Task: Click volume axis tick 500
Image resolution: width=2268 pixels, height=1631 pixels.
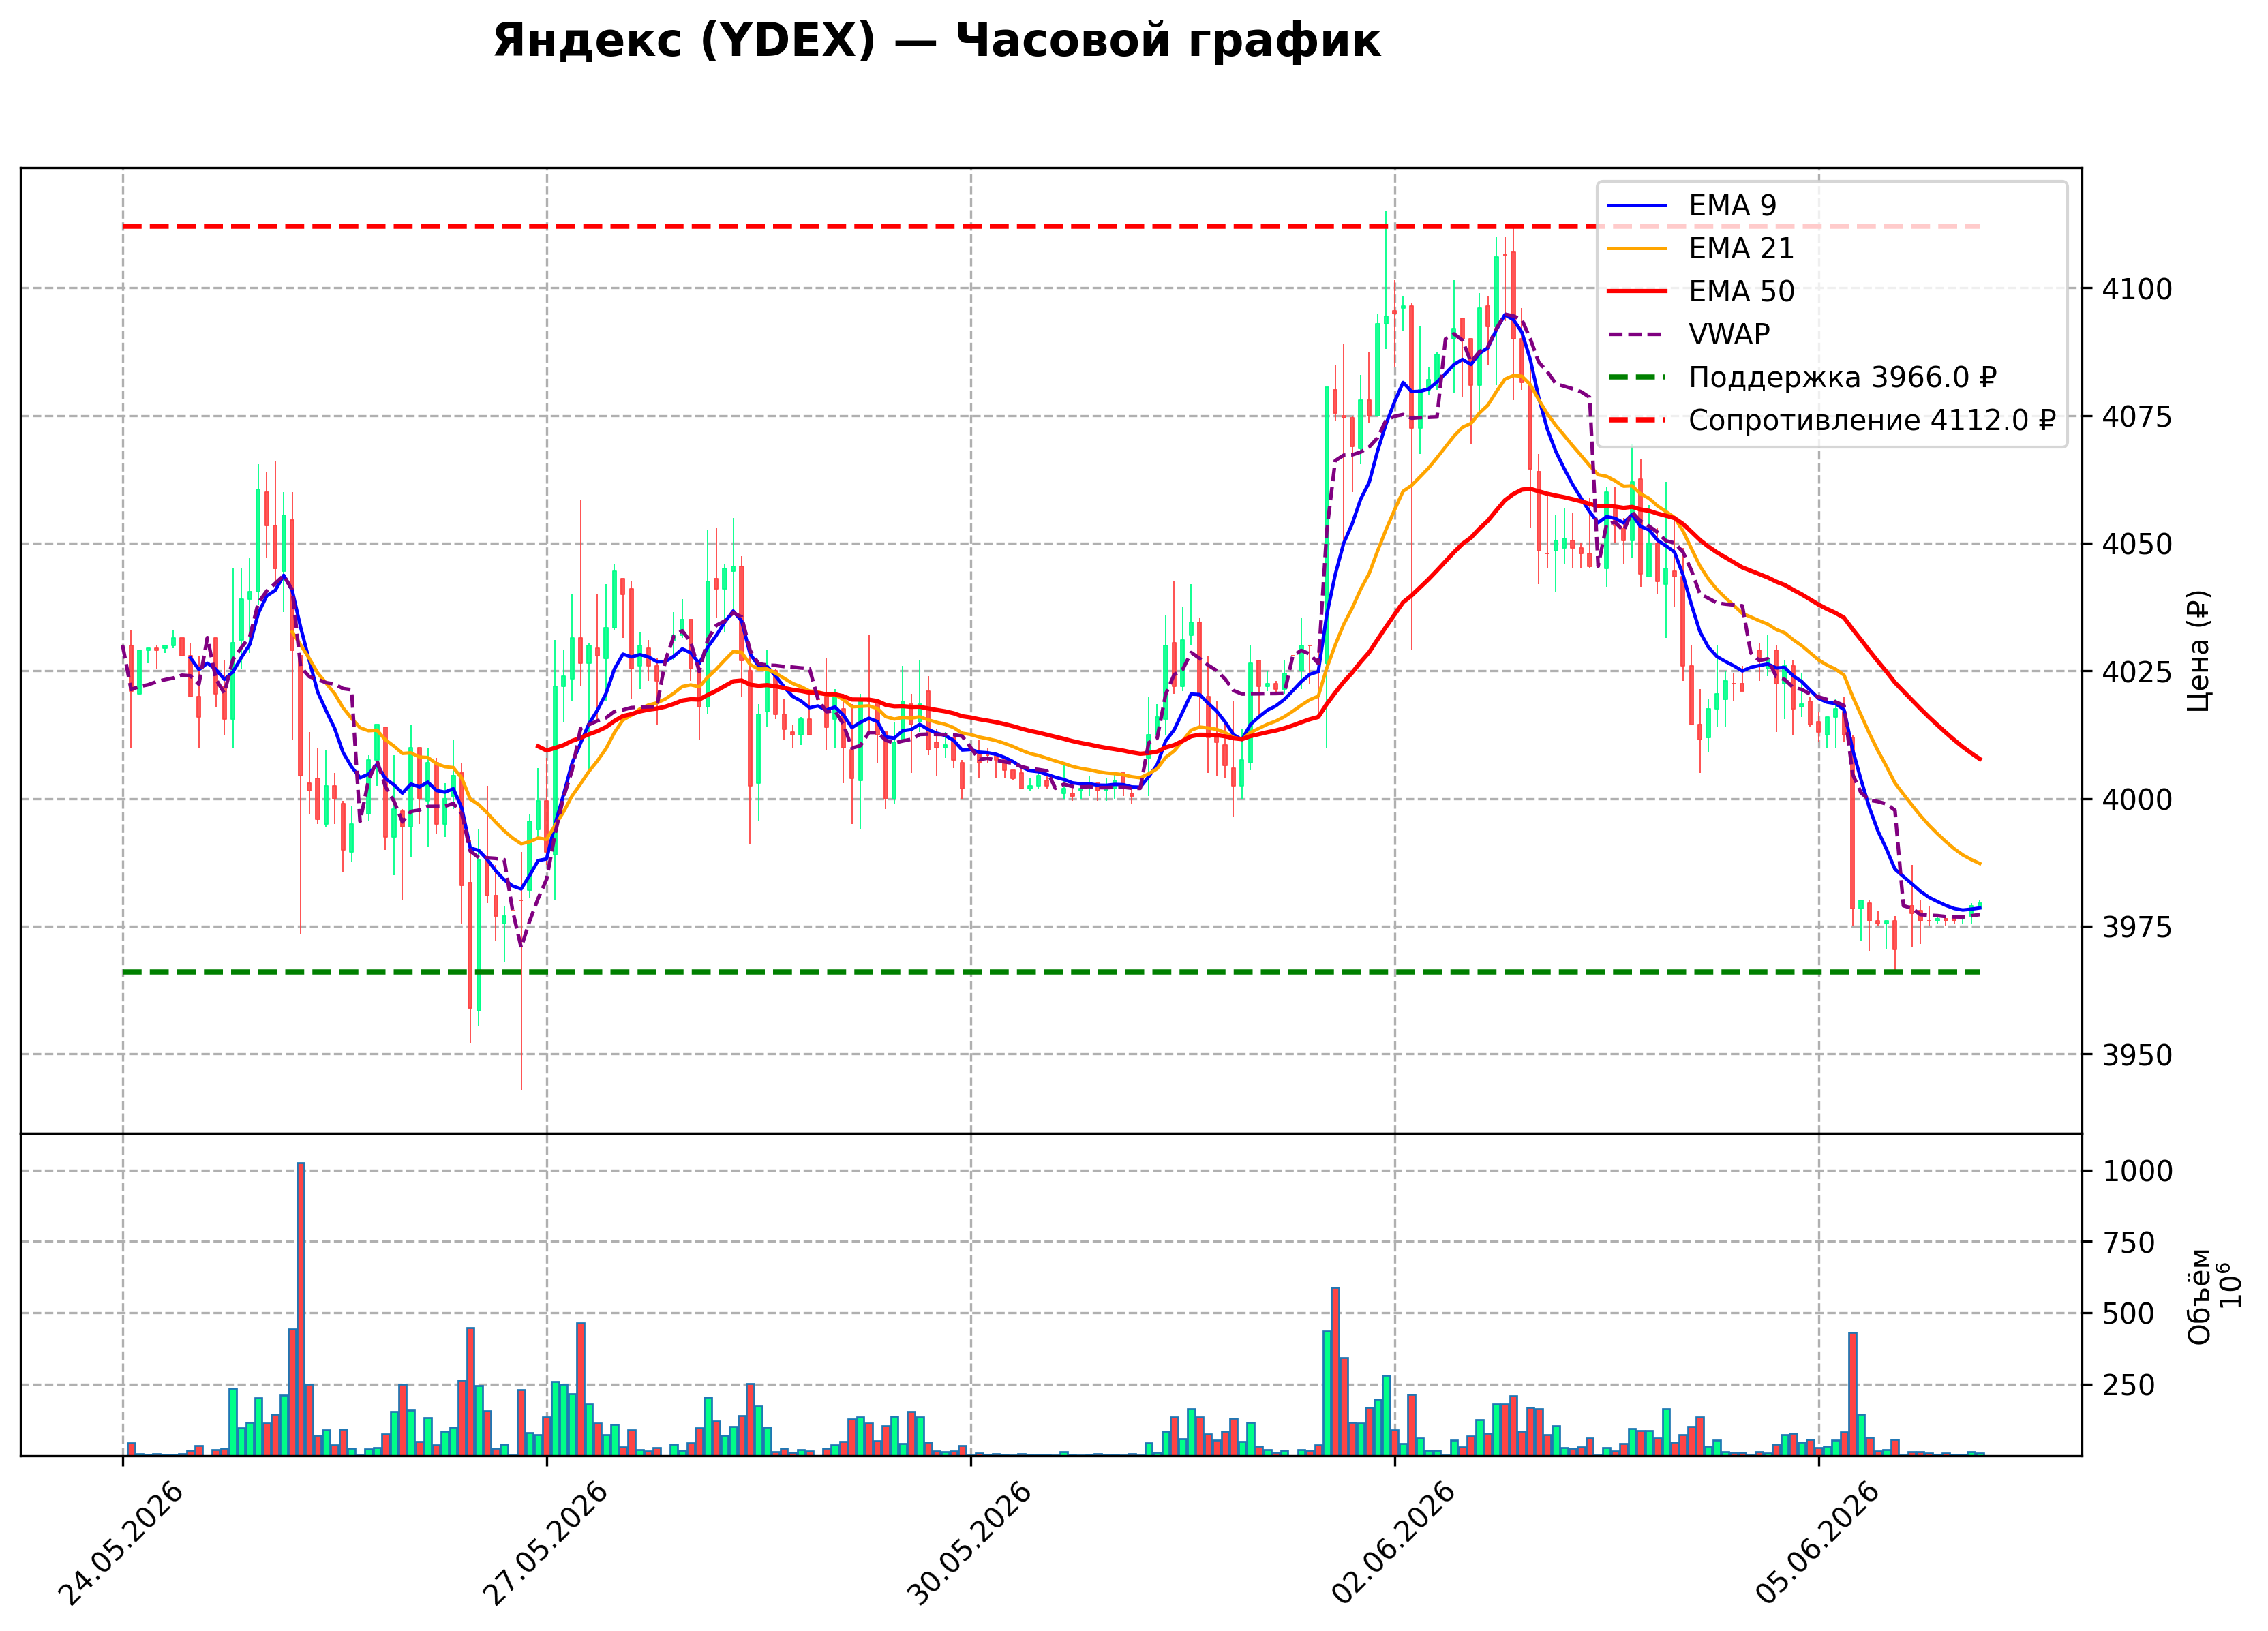Action: pyautogui.click(x=2128, y=1314)
